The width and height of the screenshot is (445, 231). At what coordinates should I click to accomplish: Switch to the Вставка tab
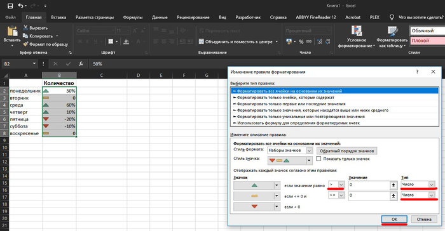coord(58,17)
